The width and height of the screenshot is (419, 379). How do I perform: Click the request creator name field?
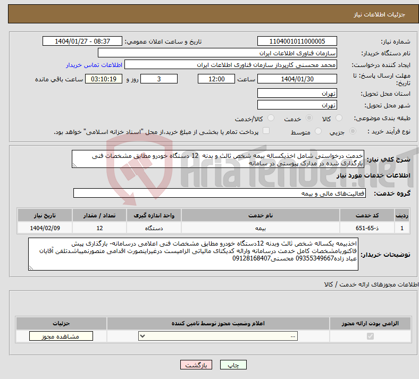(x=231, y=65)
